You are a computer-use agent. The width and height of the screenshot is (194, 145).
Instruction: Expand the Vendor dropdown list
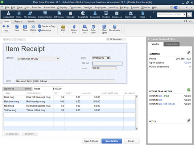[58, 59]
